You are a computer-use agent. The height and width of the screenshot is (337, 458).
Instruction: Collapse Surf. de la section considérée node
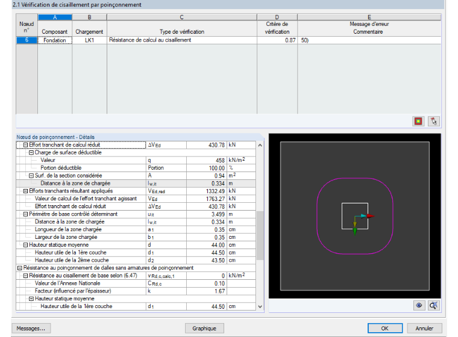point(31,176)
